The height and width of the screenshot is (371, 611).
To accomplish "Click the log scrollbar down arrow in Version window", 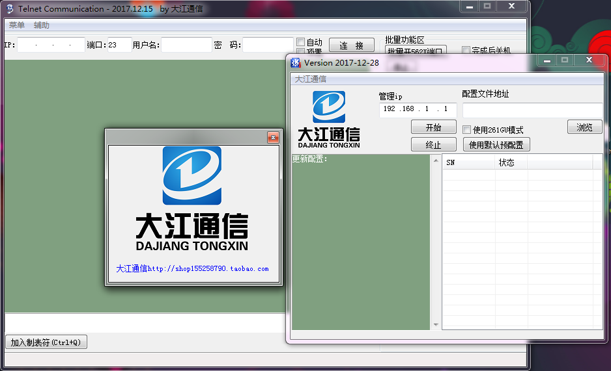I will coord(436,325).
